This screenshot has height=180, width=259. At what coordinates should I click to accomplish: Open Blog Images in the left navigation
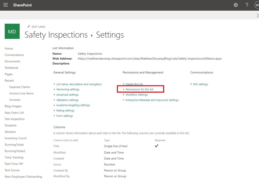[x=13, y=106]
